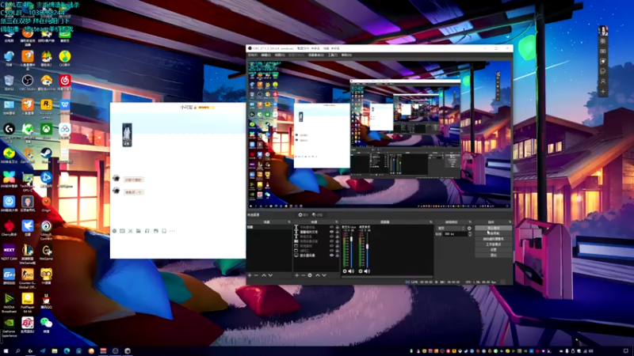Open the 帮助 (Help) menu in OBS
The height and width of the screenshot is (356, 634).
pos(346,55)
